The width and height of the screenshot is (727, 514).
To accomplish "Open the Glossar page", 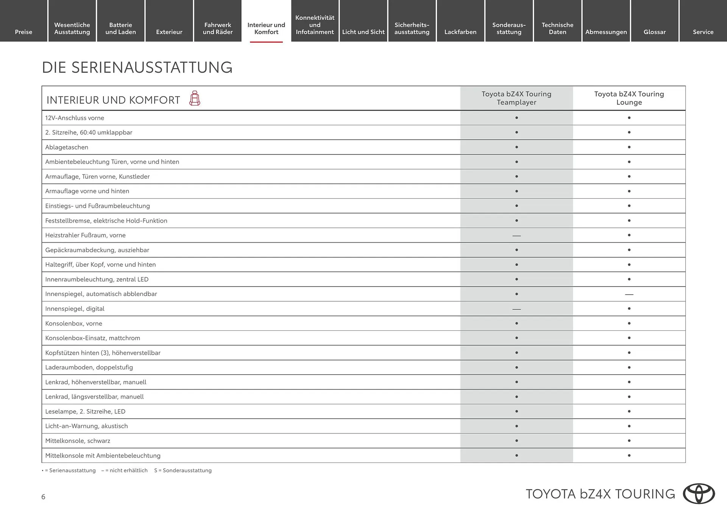I will (x=654, y=32).
